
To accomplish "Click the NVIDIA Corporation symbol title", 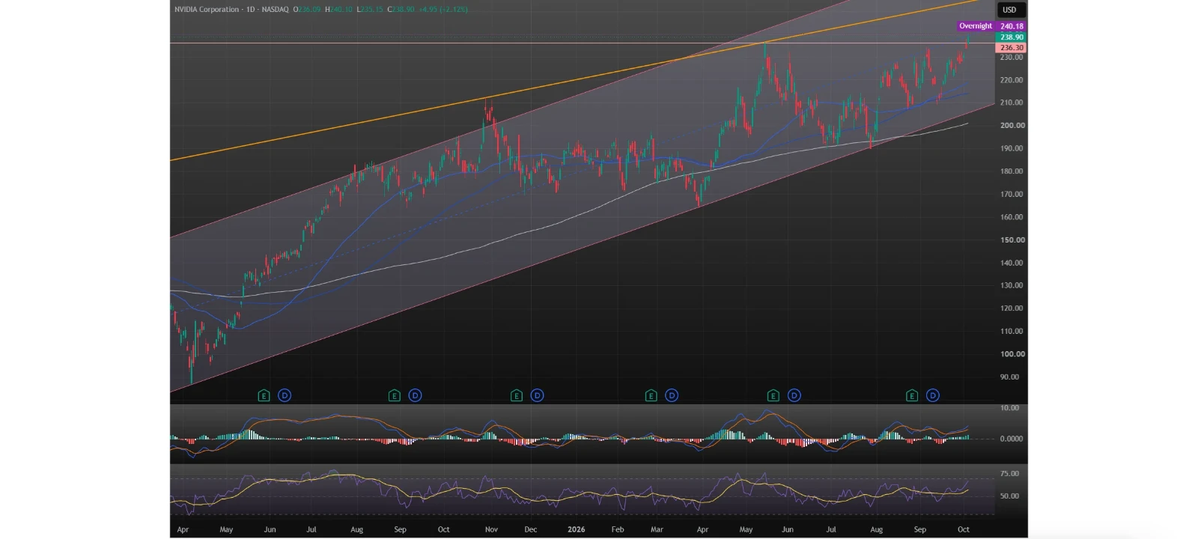I will click(207, 10).
